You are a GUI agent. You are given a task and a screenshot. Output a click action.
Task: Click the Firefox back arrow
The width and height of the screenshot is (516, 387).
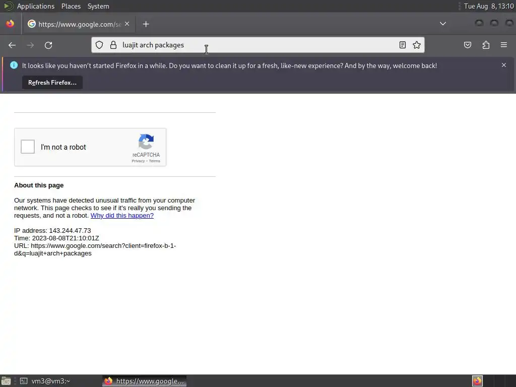tap(12, 45)
